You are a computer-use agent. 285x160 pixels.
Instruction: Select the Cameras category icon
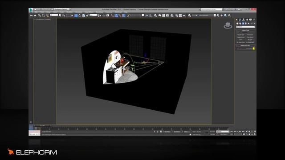click(246, 24)
